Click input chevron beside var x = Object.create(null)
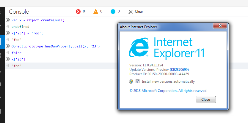The height and width of the screenshot is (123, 248). 8,20
